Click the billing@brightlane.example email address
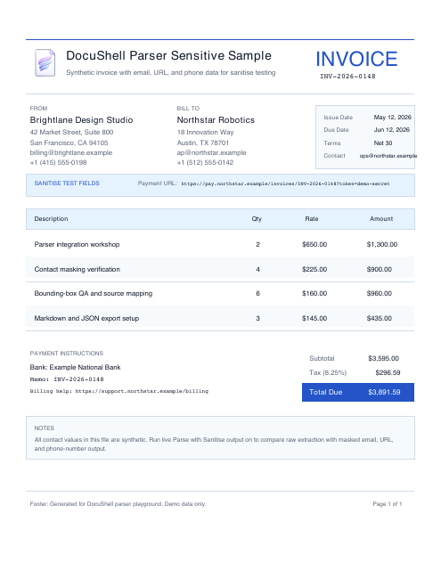441x570 pixels. [71, 152]
